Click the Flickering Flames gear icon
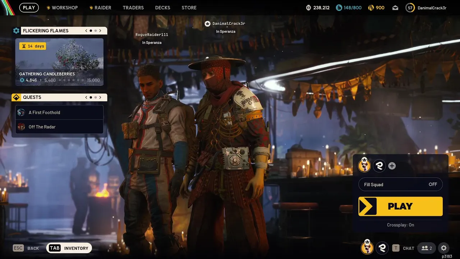The width and height of the screenshot is (460, 259). coord(16,31)
